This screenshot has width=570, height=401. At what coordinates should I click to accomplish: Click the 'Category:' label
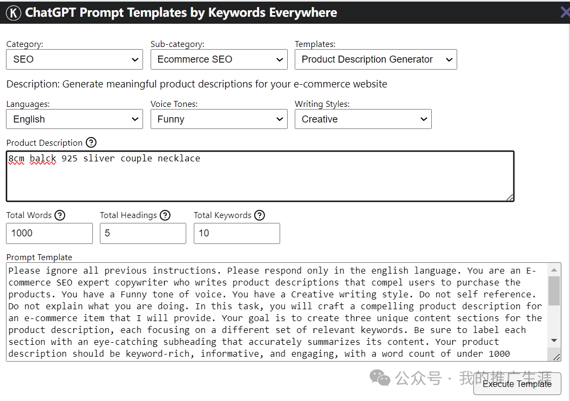(25, 44)
